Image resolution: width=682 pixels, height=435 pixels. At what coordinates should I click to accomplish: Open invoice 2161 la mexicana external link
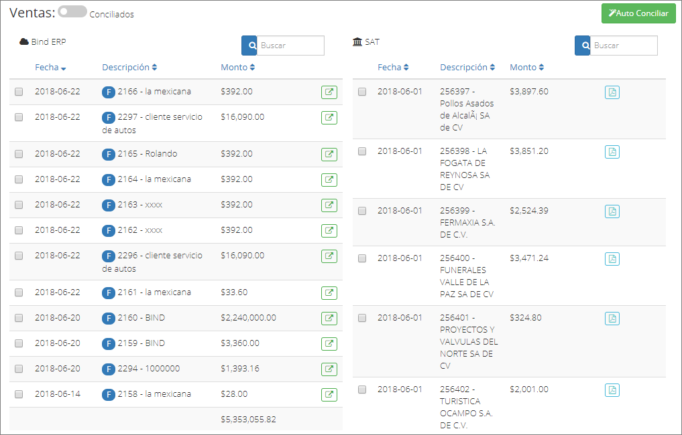[x=329, y=292]
